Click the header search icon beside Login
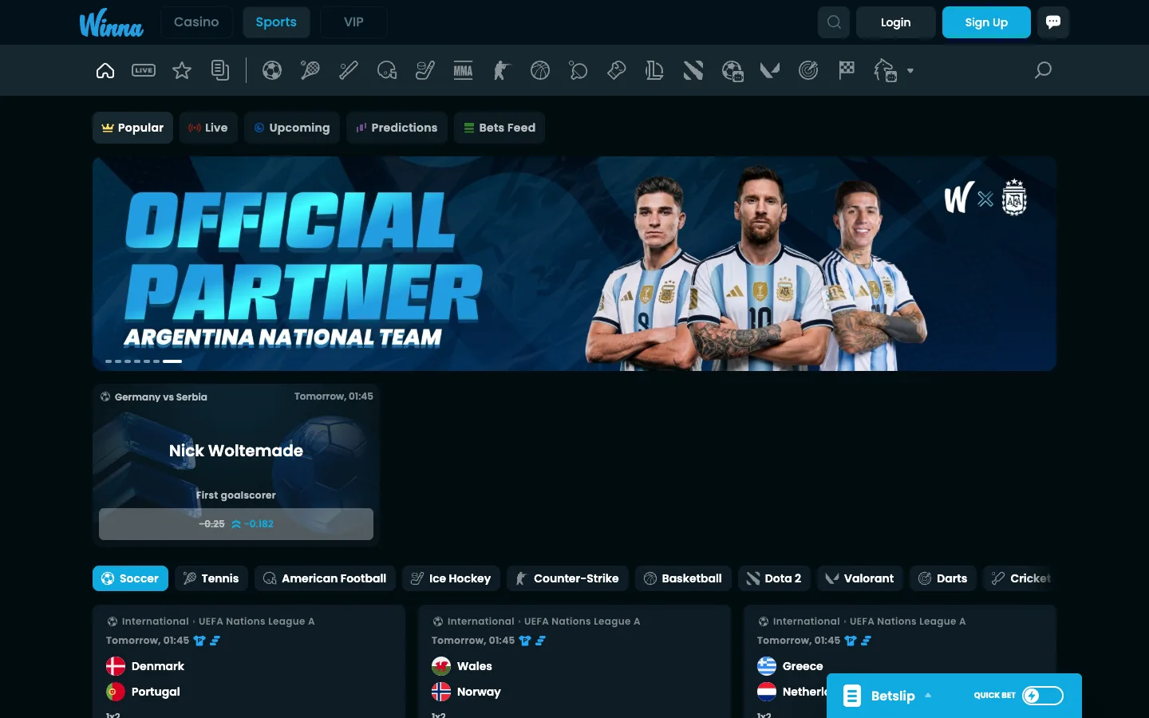The image size is (1149, 718). [834, 22]
